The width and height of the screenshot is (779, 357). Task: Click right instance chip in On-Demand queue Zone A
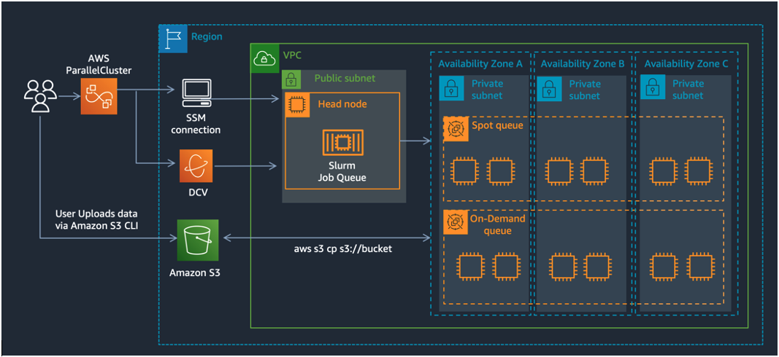click(x=507, y=265)
